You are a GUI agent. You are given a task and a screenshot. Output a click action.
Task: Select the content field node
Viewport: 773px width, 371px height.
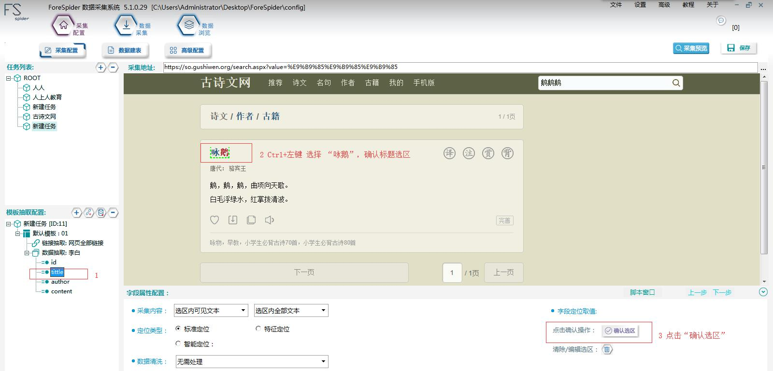pos(62,291)
